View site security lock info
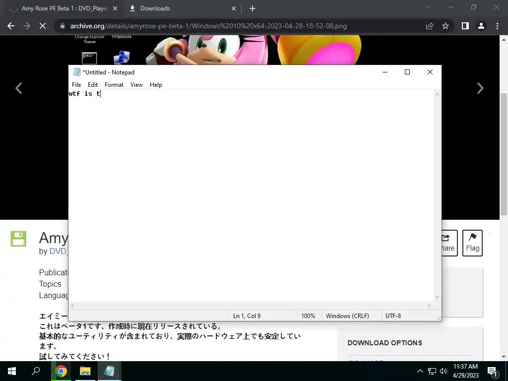 pyautogui.click(x=63, y=26)
